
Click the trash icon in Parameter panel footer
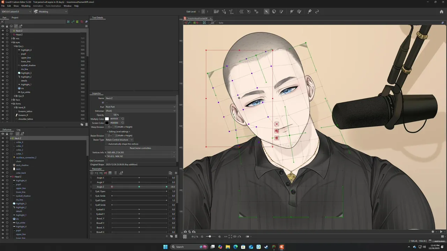coord(176,236)
